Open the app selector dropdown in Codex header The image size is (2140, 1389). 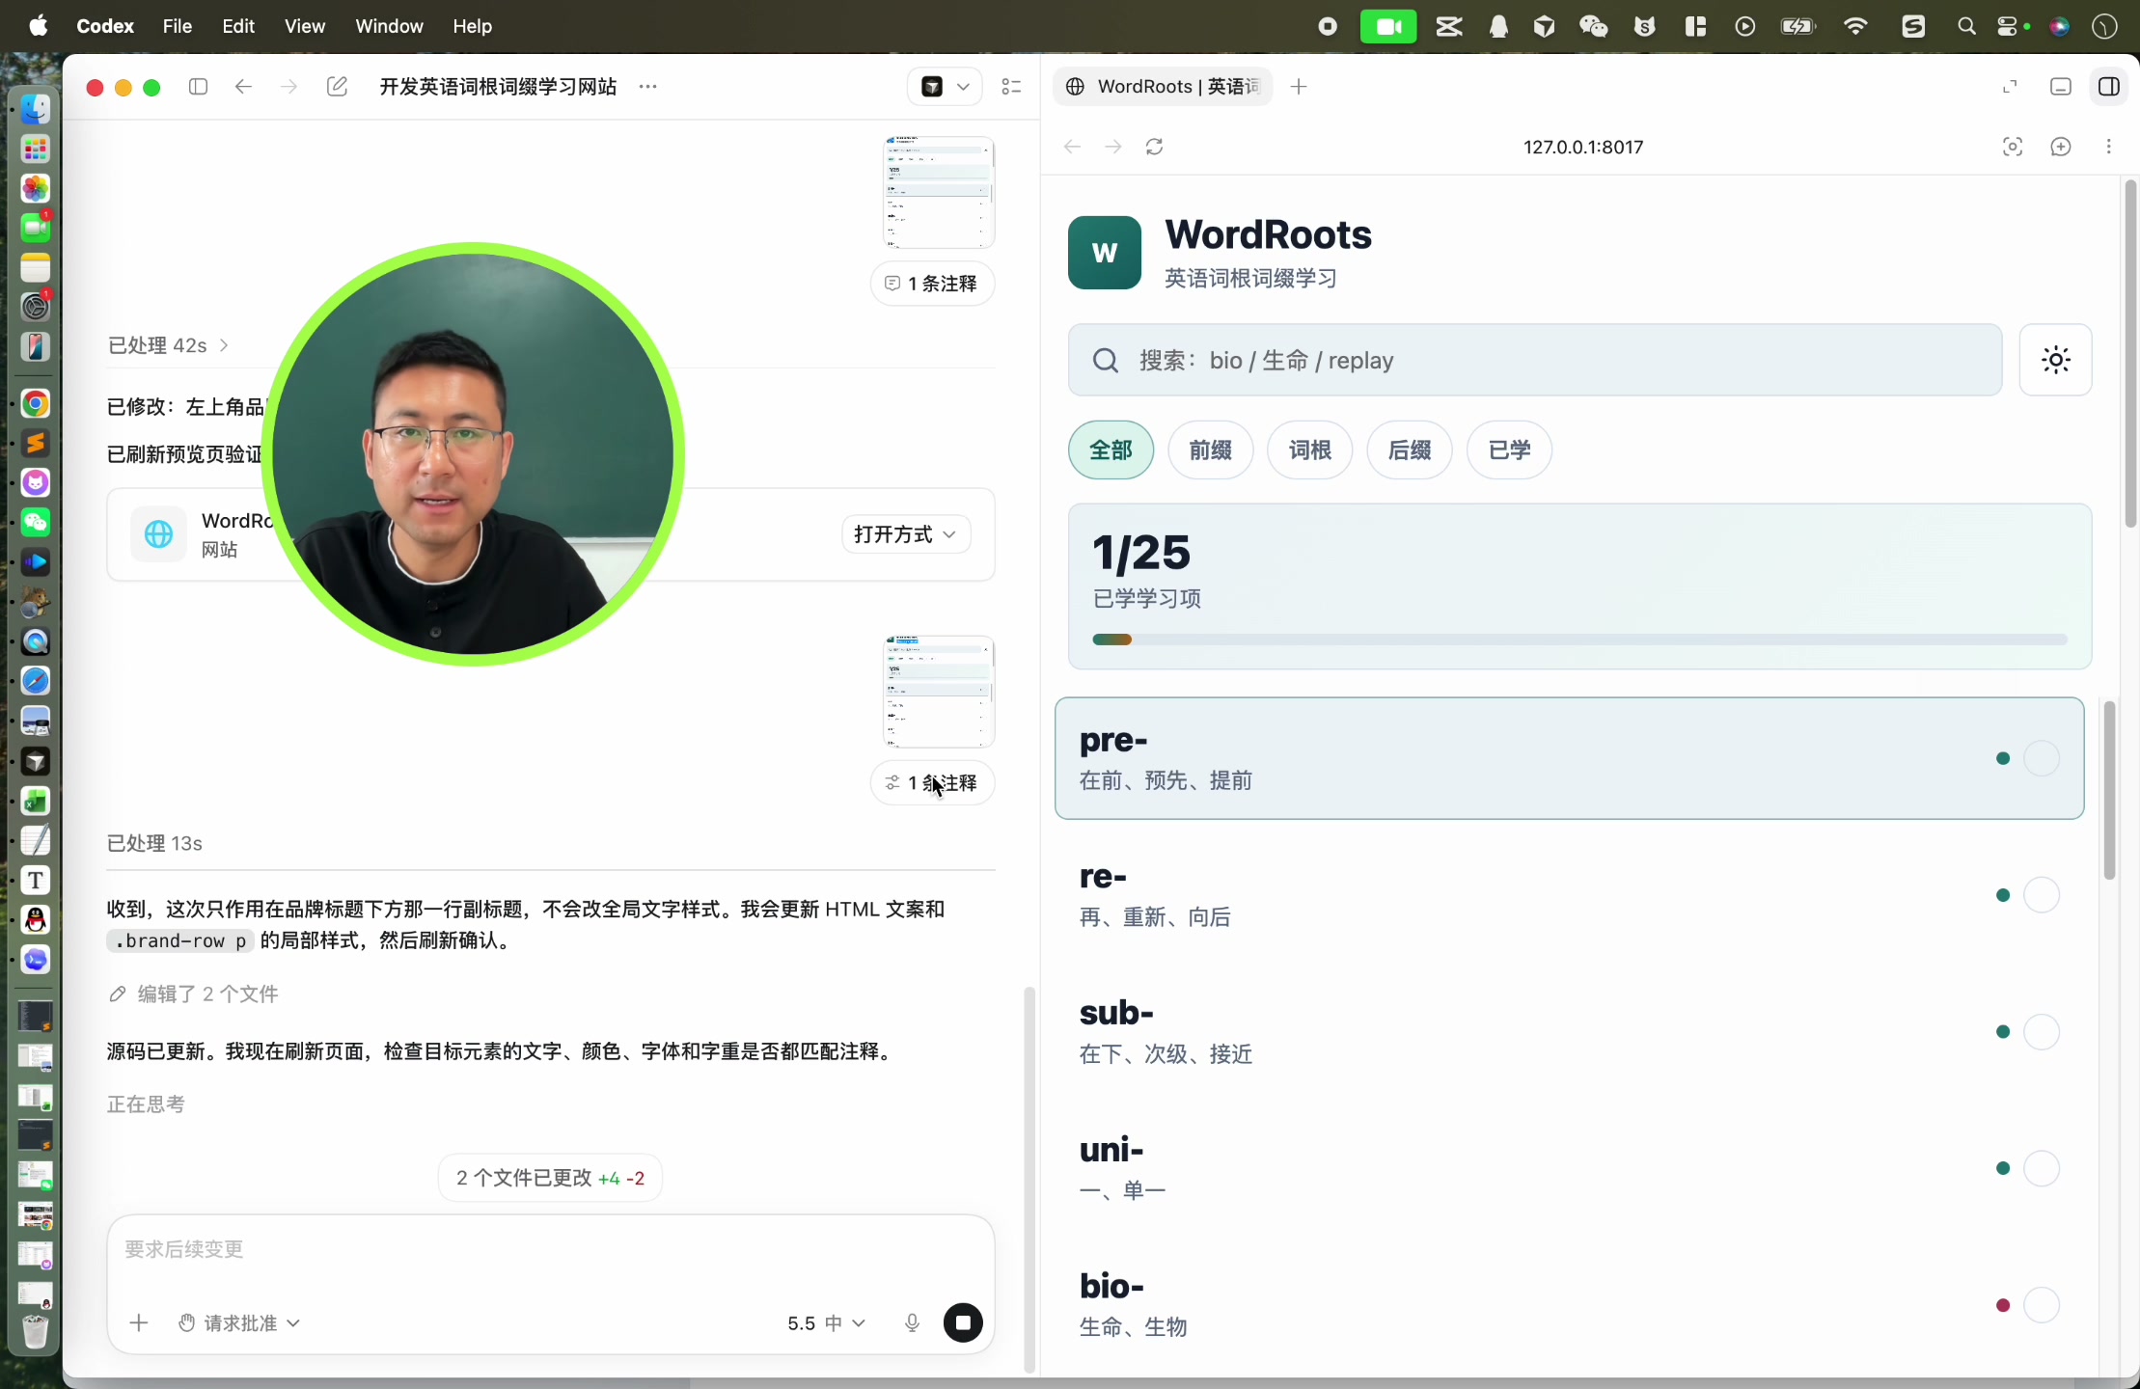(945, 87)
